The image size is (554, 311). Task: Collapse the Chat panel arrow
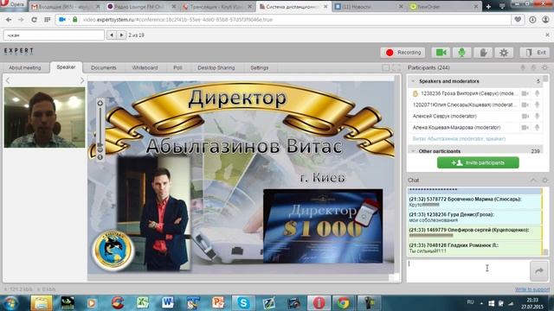point(533,181)
